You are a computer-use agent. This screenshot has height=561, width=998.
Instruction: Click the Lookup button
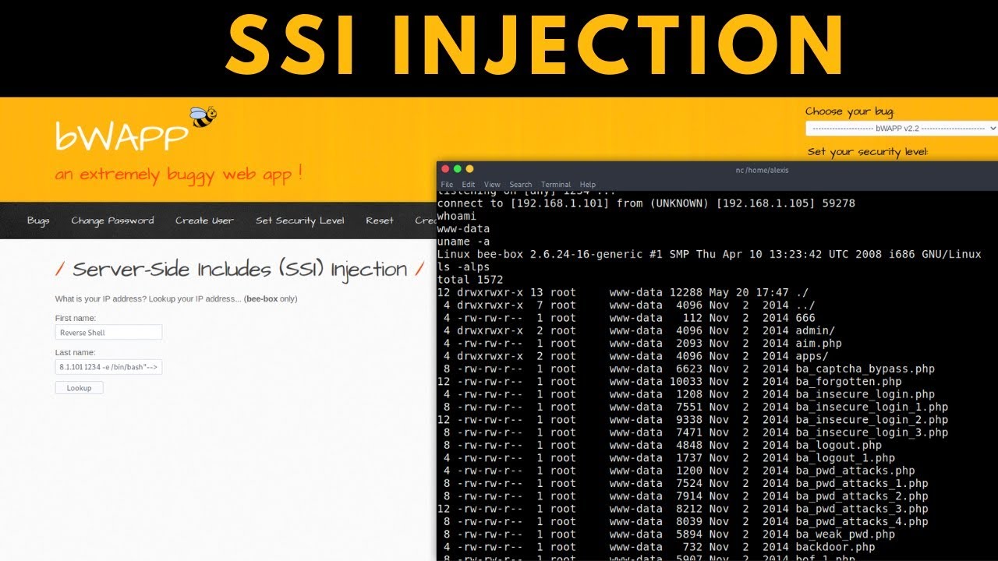coord(79,387)
